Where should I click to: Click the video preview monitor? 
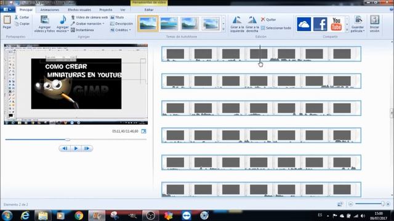pyautogui.click(x=76, y=84)
